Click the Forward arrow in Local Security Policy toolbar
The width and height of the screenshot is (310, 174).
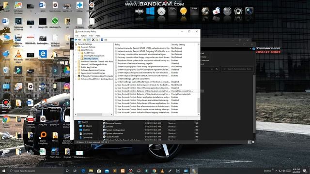(79, 40)
